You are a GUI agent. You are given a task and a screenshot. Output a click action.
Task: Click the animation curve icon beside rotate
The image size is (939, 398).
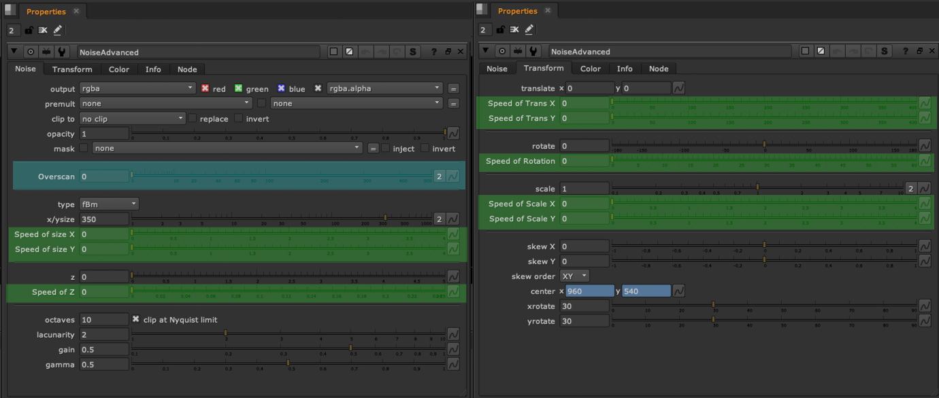(925, 146)
